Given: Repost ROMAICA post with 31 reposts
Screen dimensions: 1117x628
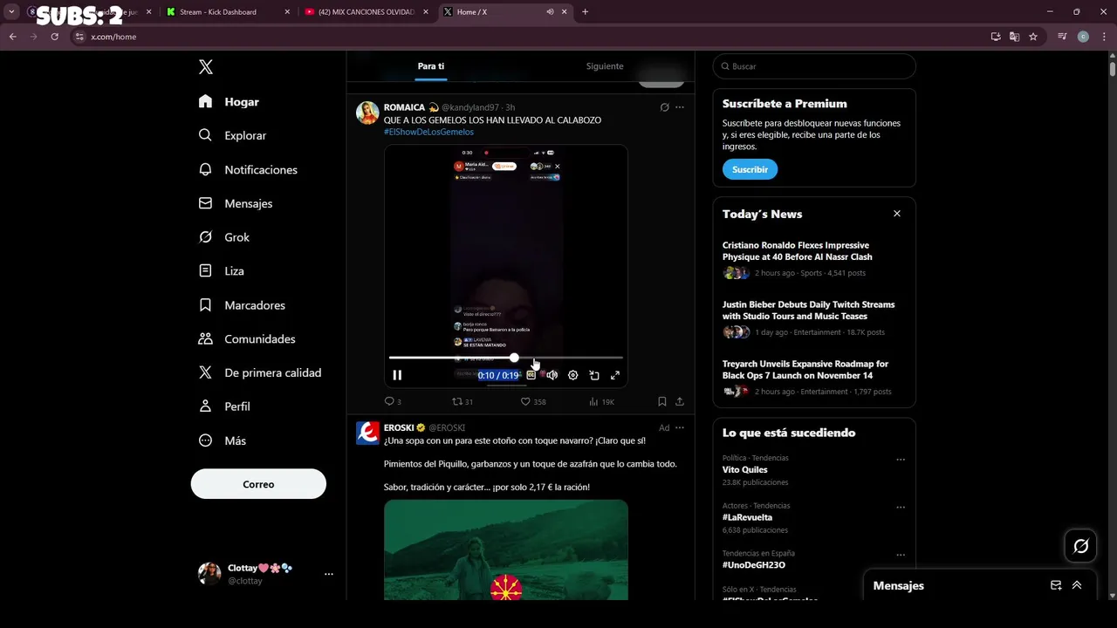Looking at the screenshot, I should coord(462,401).
